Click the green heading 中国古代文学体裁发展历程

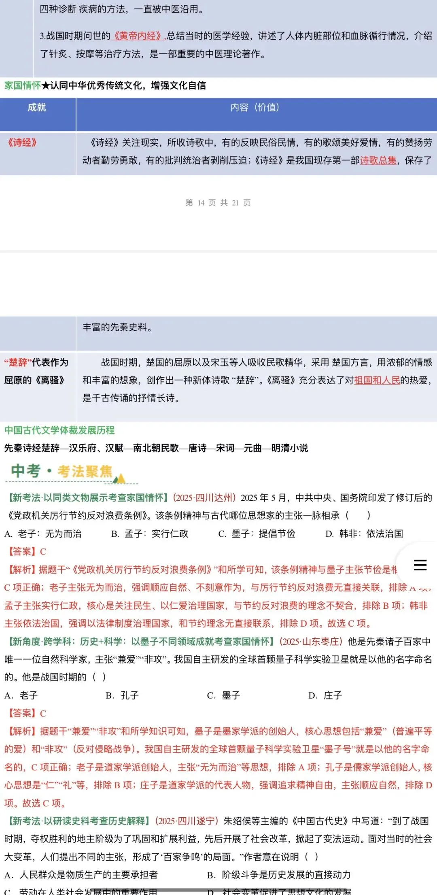coord(59,430)
